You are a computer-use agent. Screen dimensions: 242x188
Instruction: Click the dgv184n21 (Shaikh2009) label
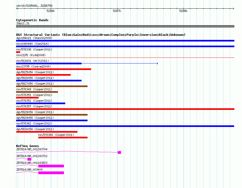pyautogui.click(x=34, y=38)
